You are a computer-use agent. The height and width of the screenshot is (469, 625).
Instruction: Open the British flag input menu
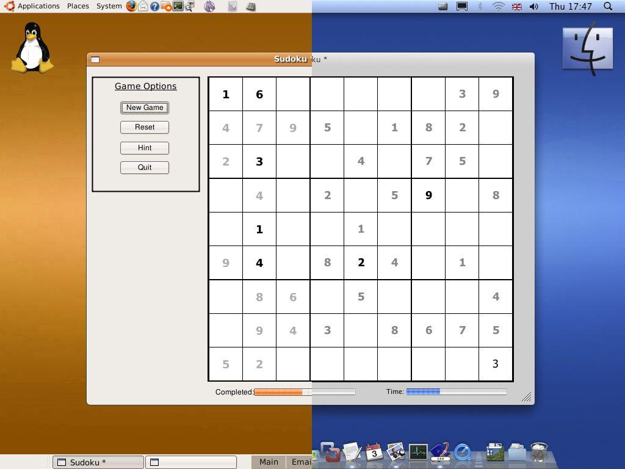517,7
